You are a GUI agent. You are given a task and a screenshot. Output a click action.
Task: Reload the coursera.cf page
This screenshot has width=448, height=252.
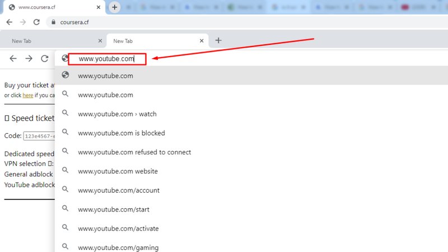point(36,22)
